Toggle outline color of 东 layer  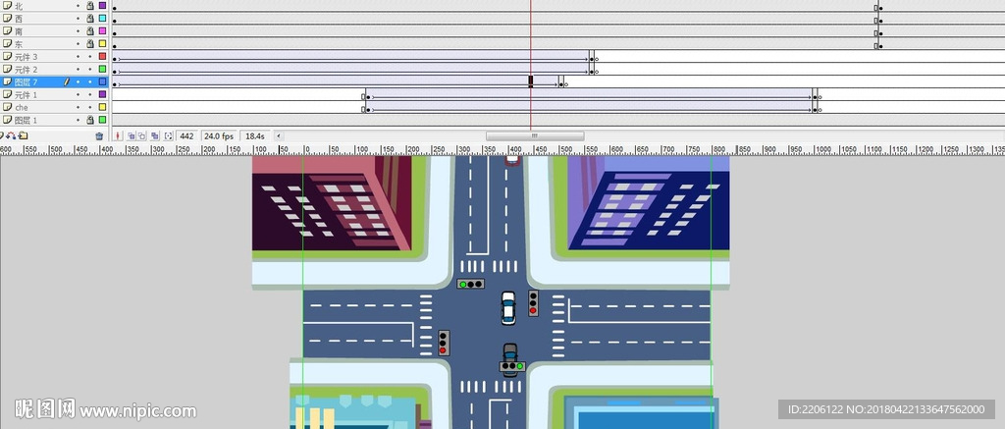coord(102,43)
